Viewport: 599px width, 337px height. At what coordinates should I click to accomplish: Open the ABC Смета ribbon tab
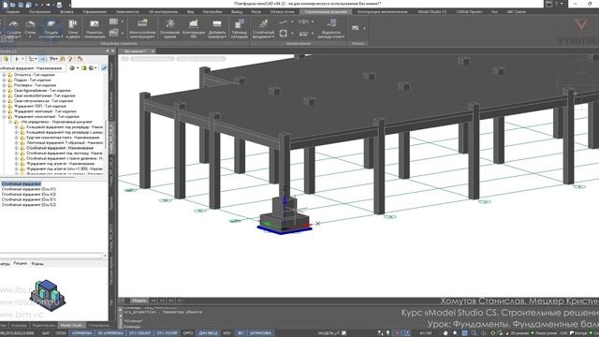point(516,12)
